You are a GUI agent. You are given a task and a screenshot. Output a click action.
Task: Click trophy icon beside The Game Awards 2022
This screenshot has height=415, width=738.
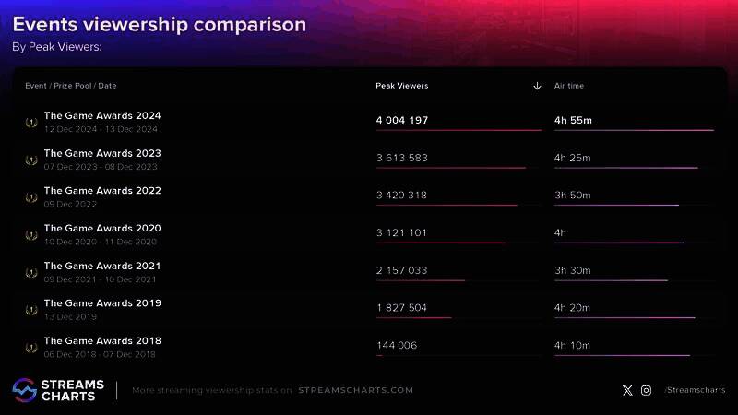click(31, 197)
